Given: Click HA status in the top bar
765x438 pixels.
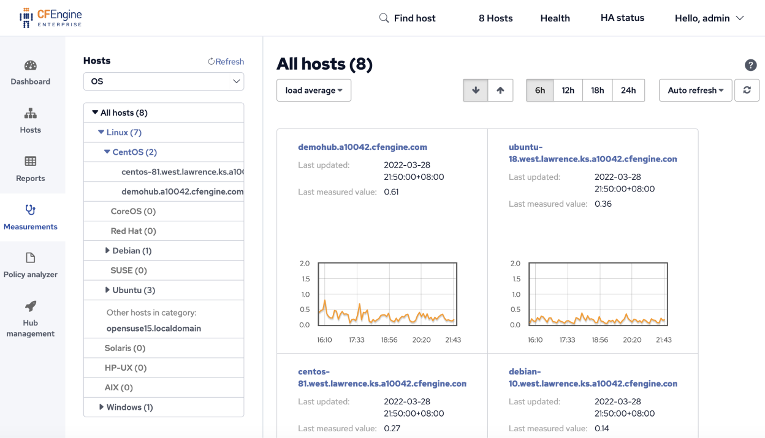Looking at the screenshot, I should [x=622, y=18].
